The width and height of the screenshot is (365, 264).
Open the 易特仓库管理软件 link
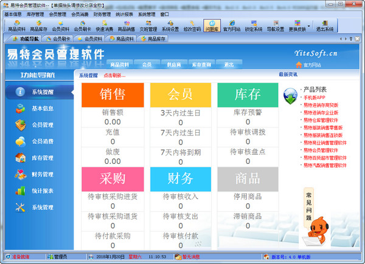[x=321, y=120]
